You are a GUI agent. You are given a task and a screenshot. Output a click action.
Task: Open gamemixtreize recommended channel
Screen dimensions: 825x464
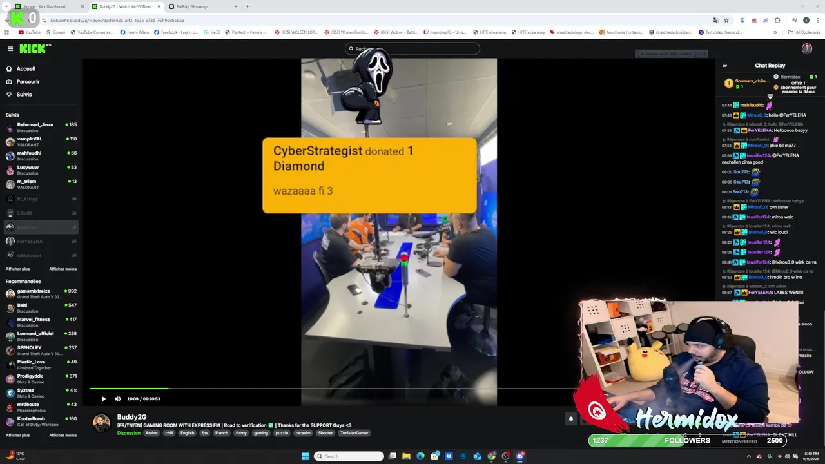(41, 294)
